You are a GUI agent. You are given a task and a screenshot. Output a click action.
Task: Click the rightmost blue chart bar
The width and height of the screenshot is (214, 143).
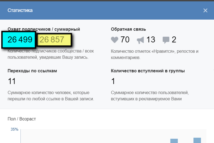click(x=197, y=140)
